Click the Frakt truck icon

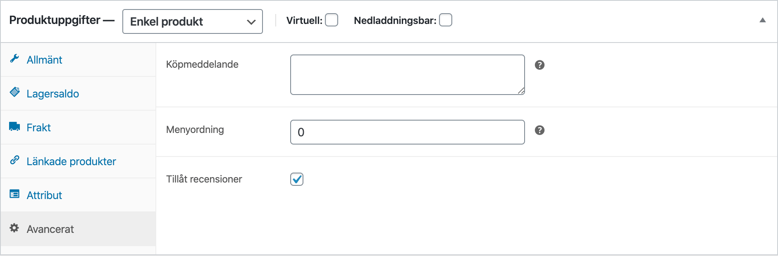[x=14, y=126]
